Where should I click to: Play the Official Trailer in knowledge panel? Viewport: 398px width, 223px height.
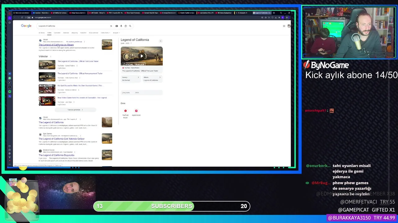pyautogui.click(x=141, y=56)
